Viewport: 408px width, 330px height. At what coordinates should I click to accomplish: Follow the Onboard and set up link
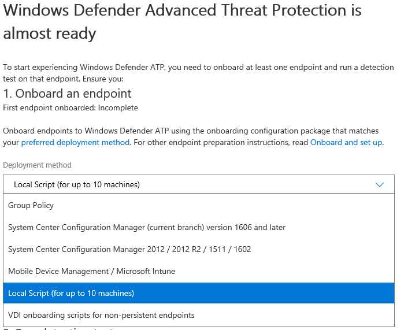coord(346,143)
